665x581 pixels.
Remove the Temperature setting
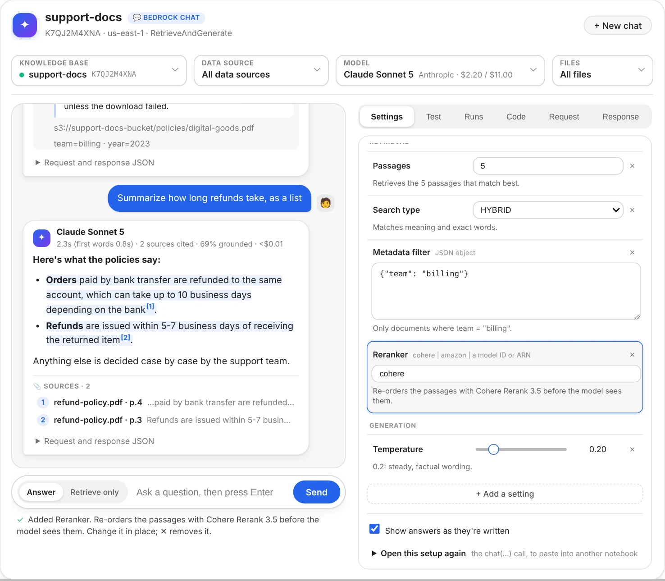point(632,449)
